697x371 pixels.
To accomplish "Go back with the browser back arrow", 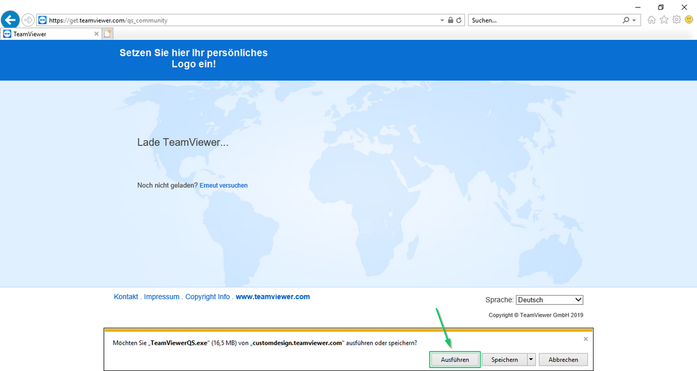I will (10, 20).
